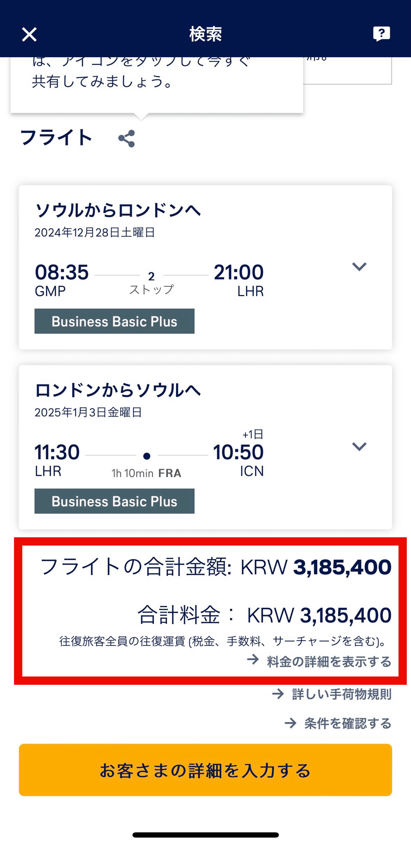Tap the share icon beside フライト

click(126, 138)
